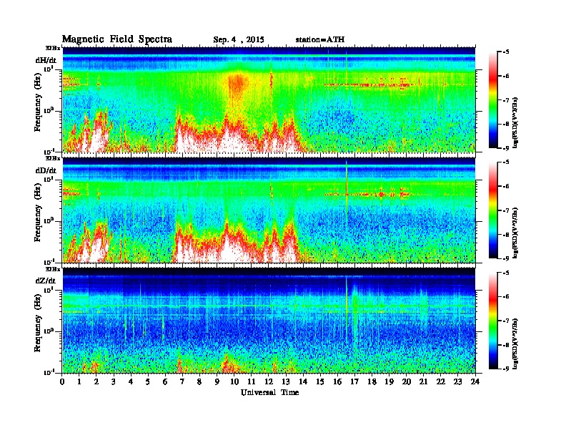Click the dD/dt spectrogram plot
The width and height of the screenshot is (566, 438).
[269, 210]
